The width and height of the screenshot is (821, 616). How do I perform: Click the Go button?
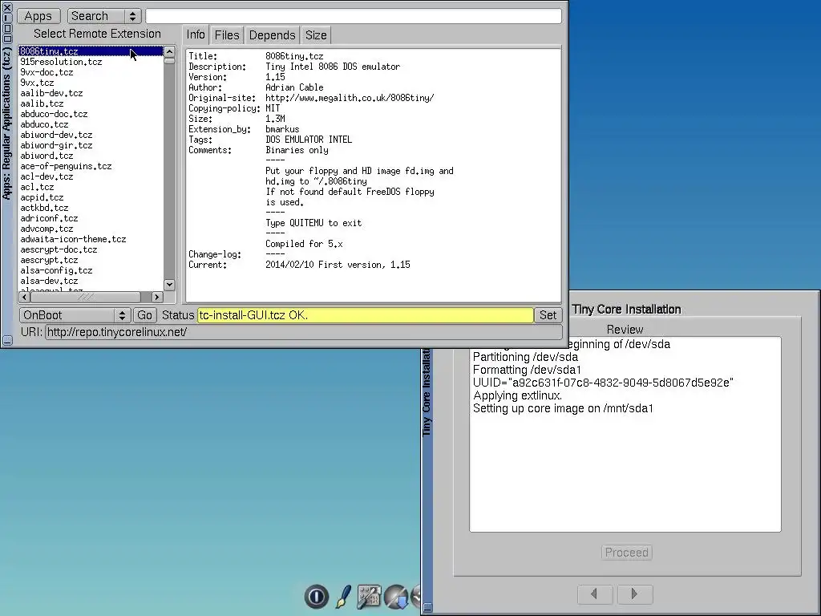click(144, 314)
